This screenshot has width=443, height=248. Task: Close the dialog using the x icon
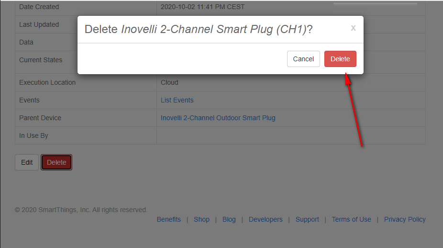pyautogui.click(x=353, y=28)
